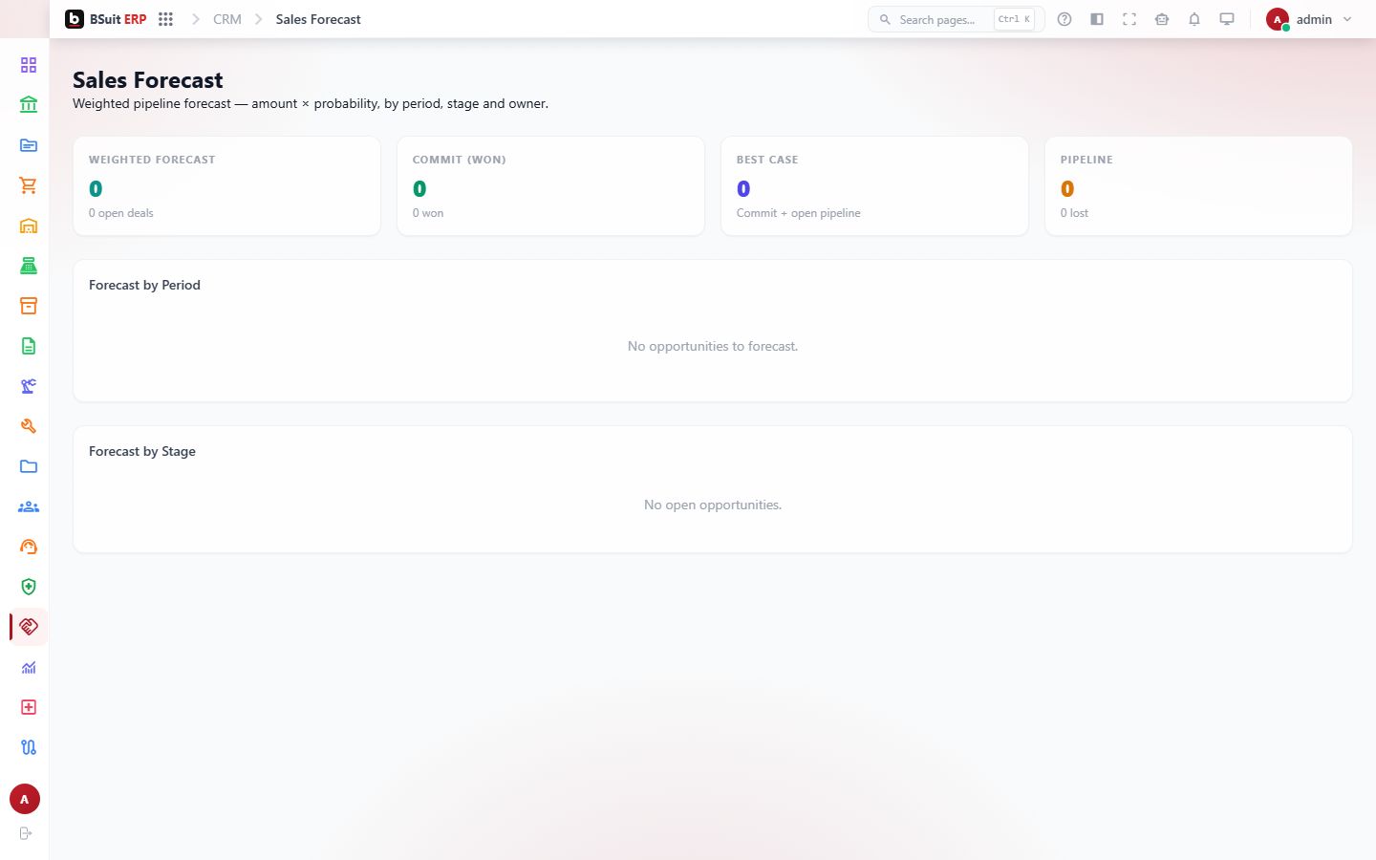Screen dimensions: 1376x860
Task: Toggle the sidebar panel layout icon
Action: 1097,19
